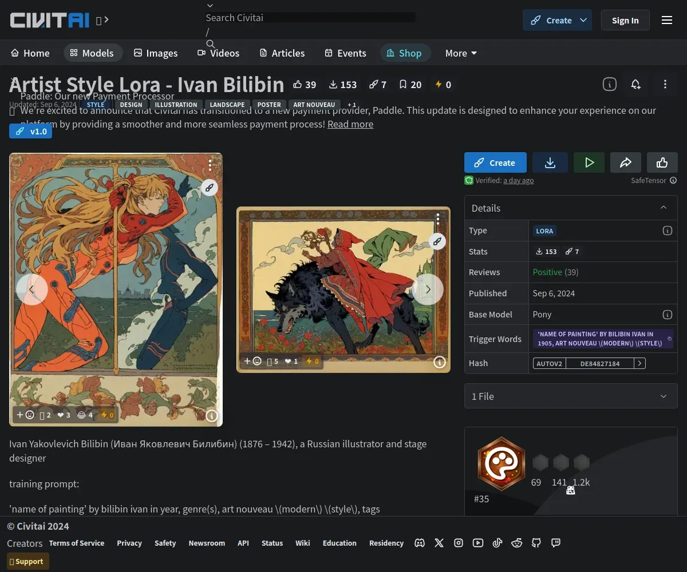Add reaction on wolf image

[x=252, y=361]
